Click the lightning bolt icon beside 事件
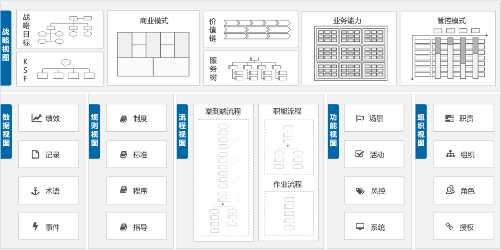 pyautogui.click(x=36, y=227)
